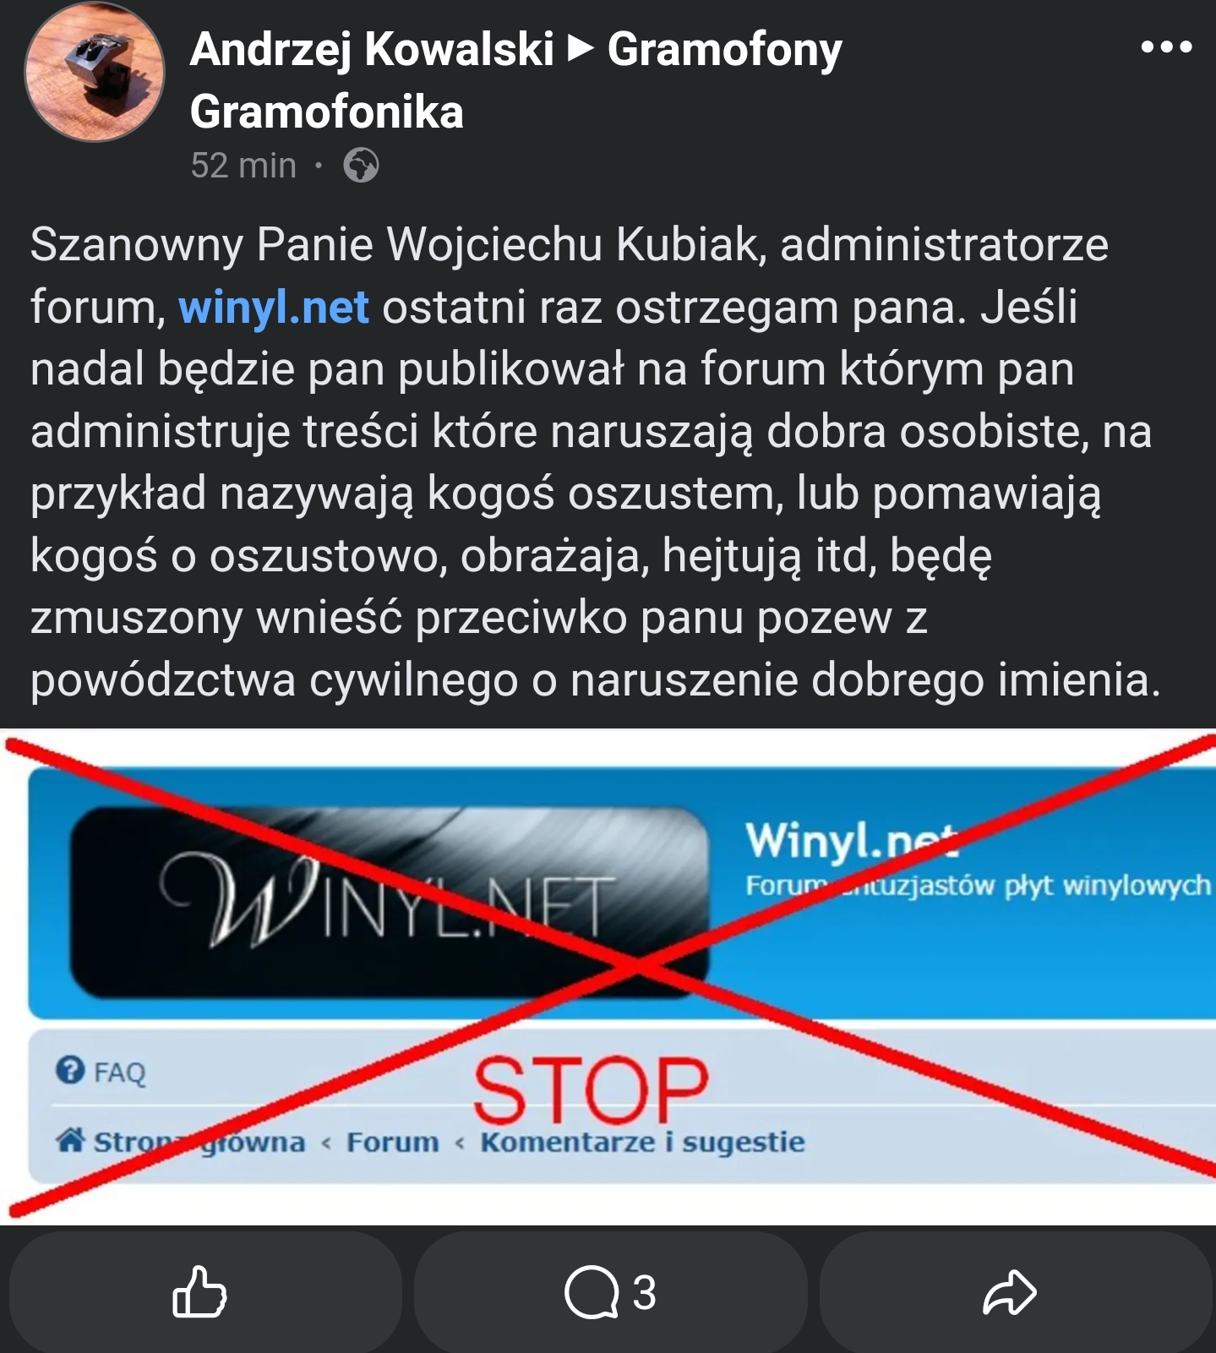
Task: Open the winyl.net link in post text
Action: pyautogui.click(x=273, y=307)
